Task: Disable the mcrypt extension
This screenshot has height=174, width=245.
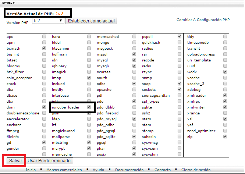Action: click(x=89, y=148)
